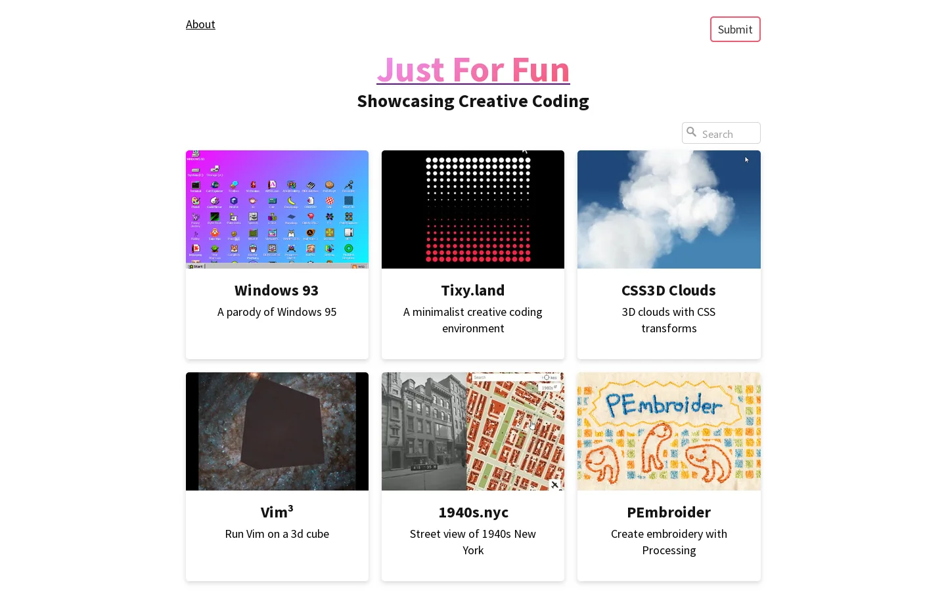Open the Vim cube thumbnail

[x=277, y=431]
